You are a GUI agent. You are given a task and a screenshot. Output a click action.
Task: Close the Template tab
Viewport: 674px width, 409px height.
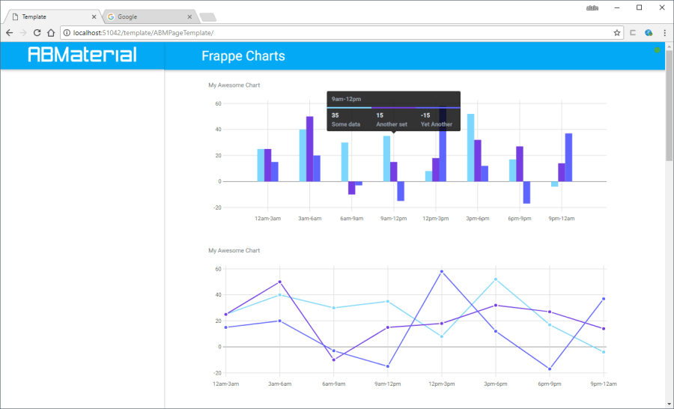(x=94, y=16)
